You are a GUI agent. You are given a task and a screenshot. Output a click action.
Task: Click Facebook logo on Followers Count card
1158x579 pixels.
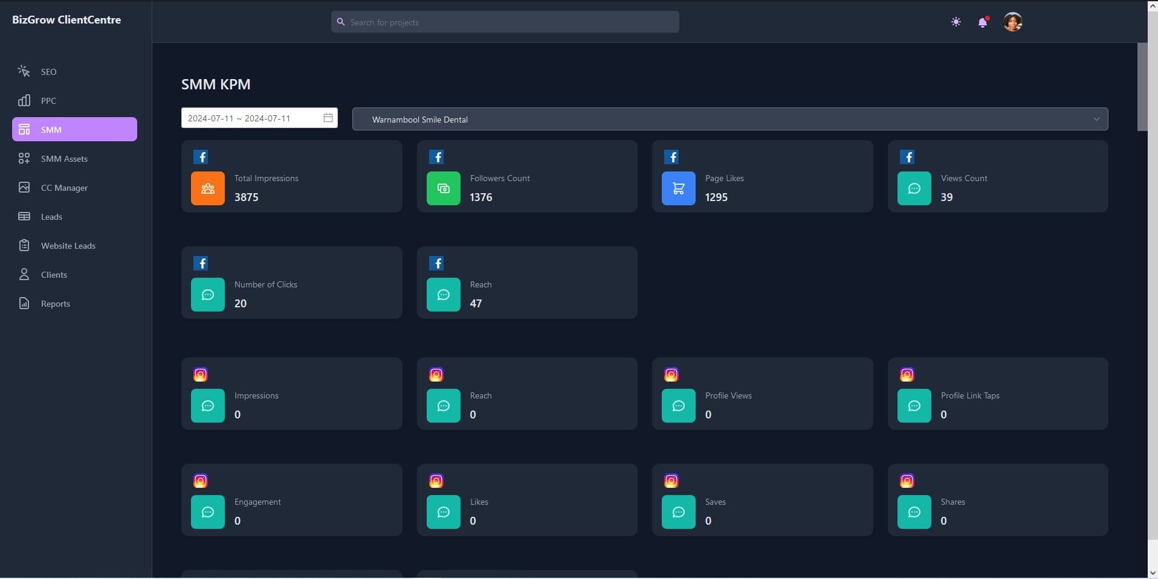tap(436, 157)
